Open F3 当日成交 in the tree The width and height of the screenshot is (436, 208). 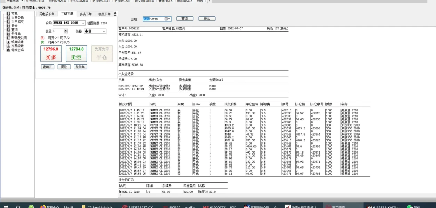17,22
